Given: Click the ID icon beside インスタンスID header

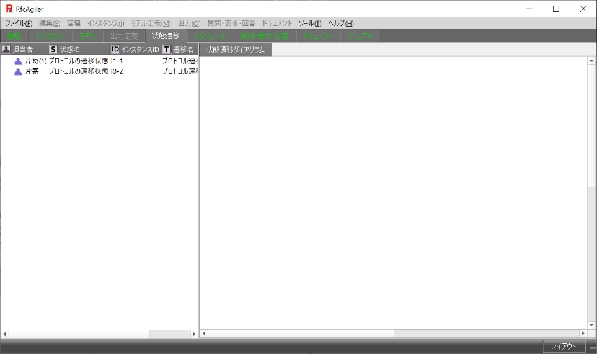Looking at the screenshot, I should (x=115, y=49).
